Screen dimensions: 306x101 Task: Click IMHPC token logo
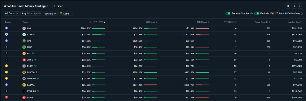[24, 60]
